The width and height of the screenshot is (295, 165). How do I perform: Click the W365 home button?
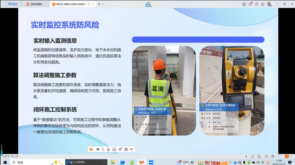tap(12, 4)
